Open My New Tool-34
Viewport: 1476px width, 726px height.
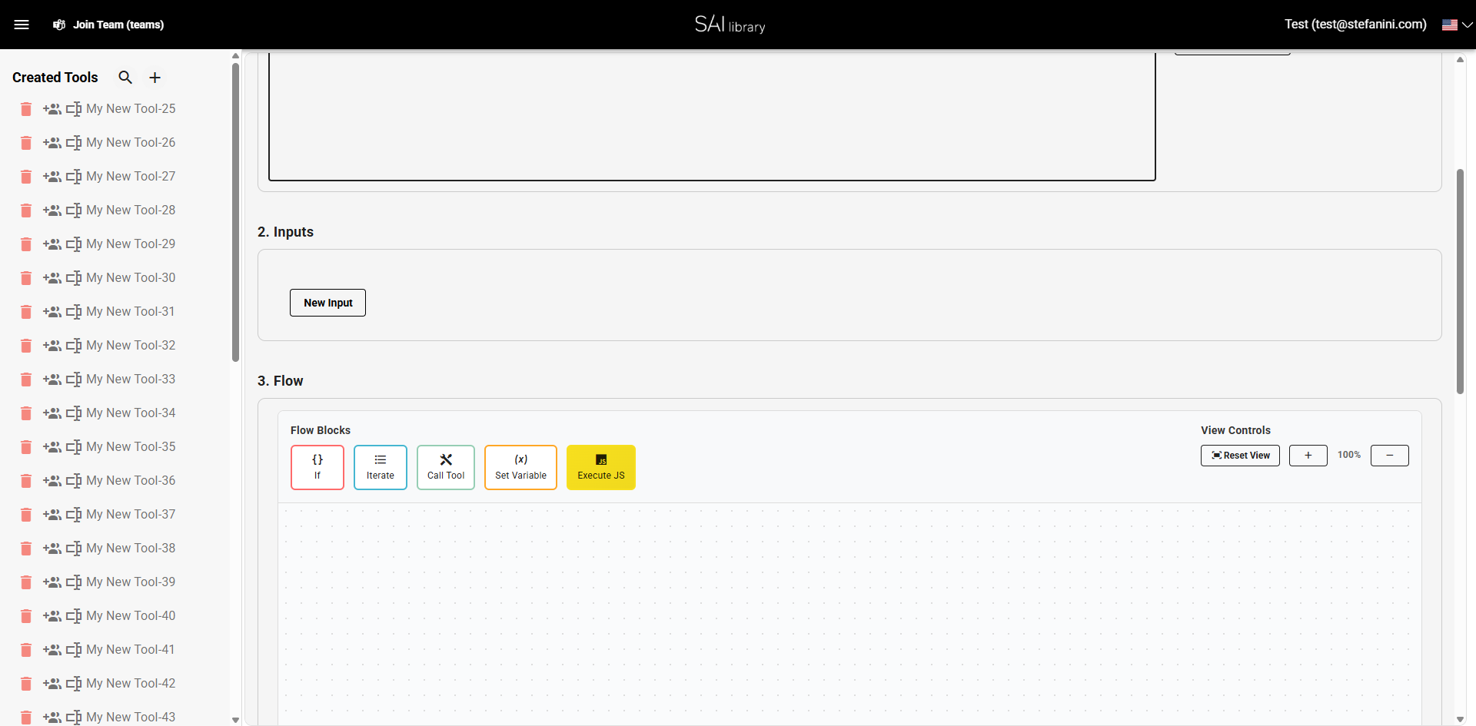coord(131,413)
